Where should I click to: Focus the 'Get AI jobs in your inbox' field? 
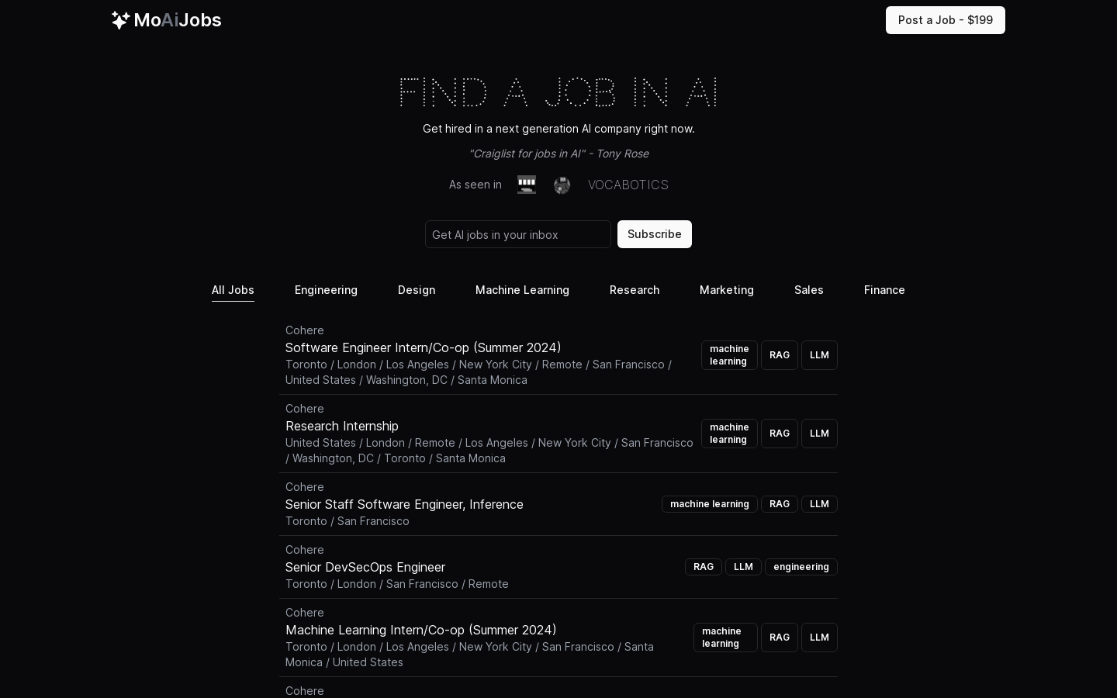[518, 234]
